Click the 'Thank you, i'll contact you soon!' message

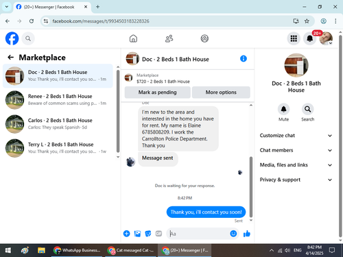tap(206, 212)
